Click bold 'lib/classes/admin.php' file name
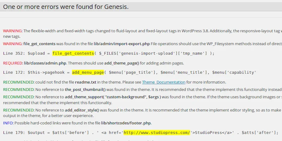 (45, 63)
